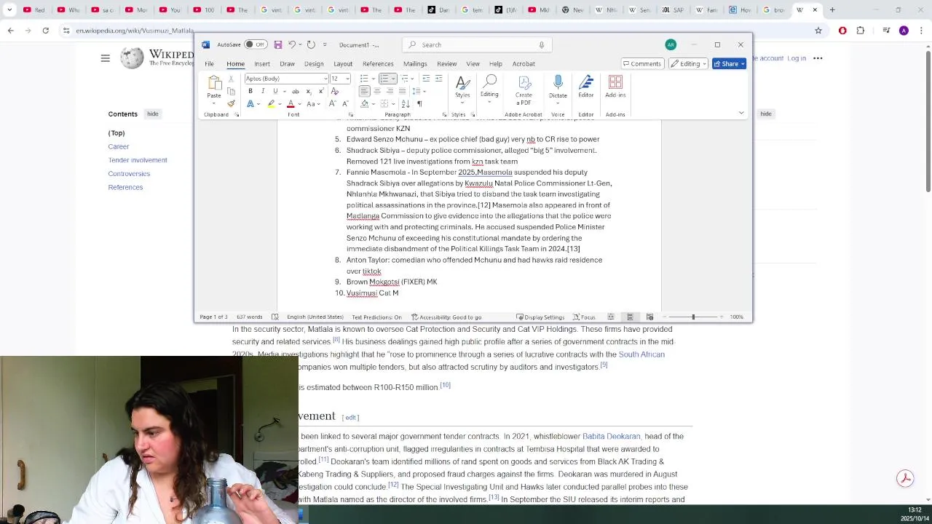Switch to the Layout tab

pos(343,63)
